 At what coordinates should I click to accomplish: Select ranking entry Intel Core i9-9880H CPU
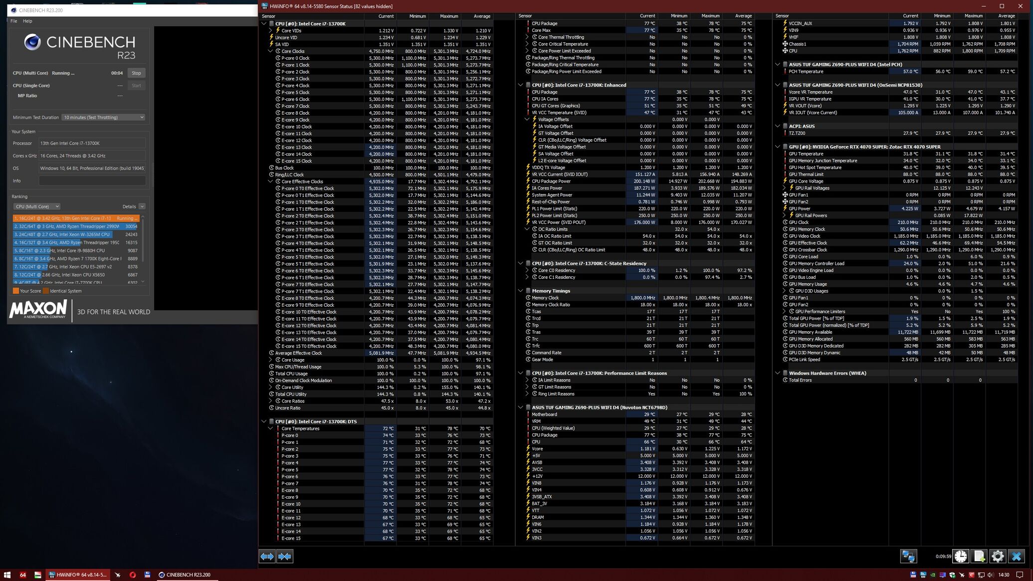pos(76,250)
